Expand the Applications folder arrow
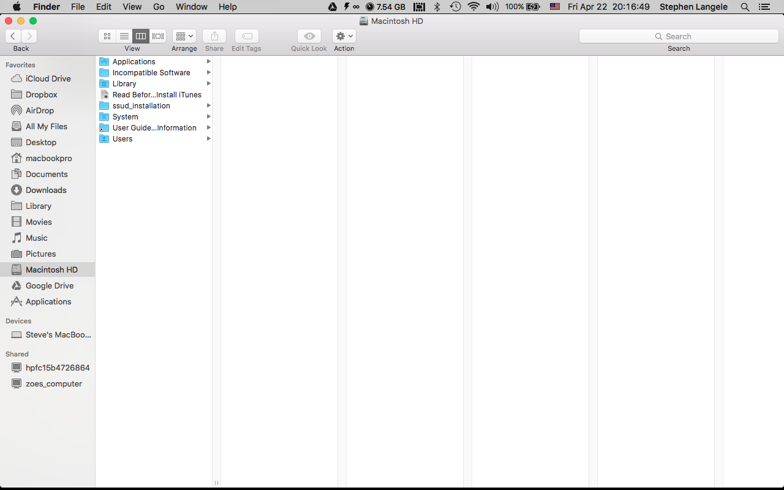The width and height of the screenshot is (784, 490). pos(209,61)
